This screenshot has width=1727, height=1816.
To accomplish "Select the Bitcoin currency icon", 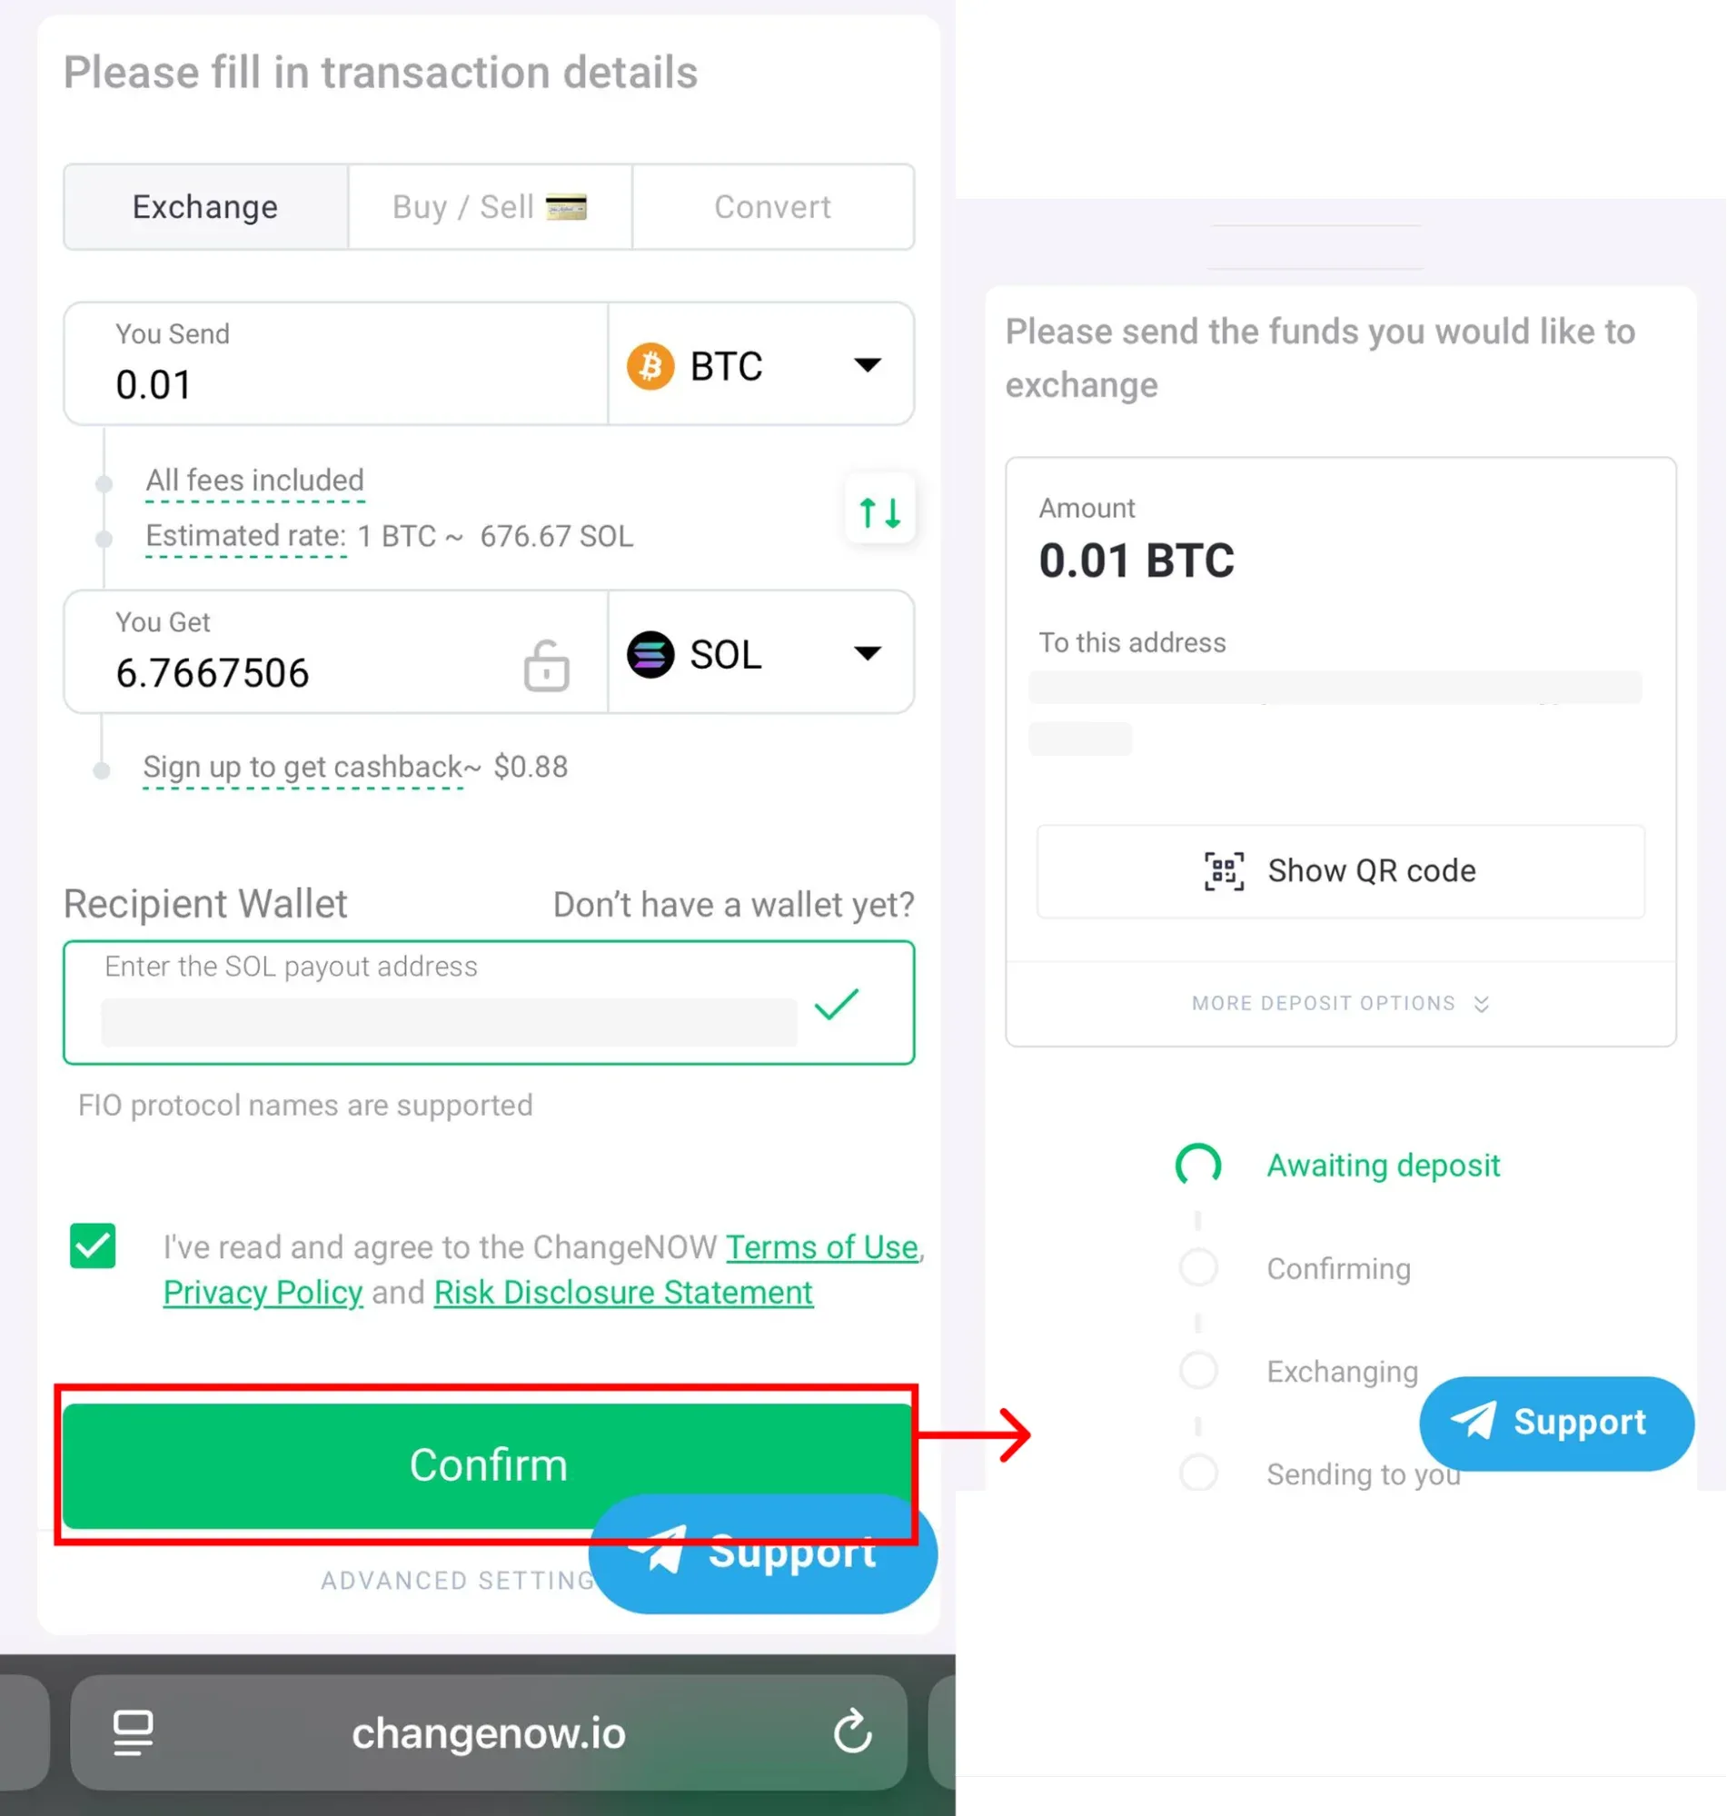I will (x=650, y=365).
